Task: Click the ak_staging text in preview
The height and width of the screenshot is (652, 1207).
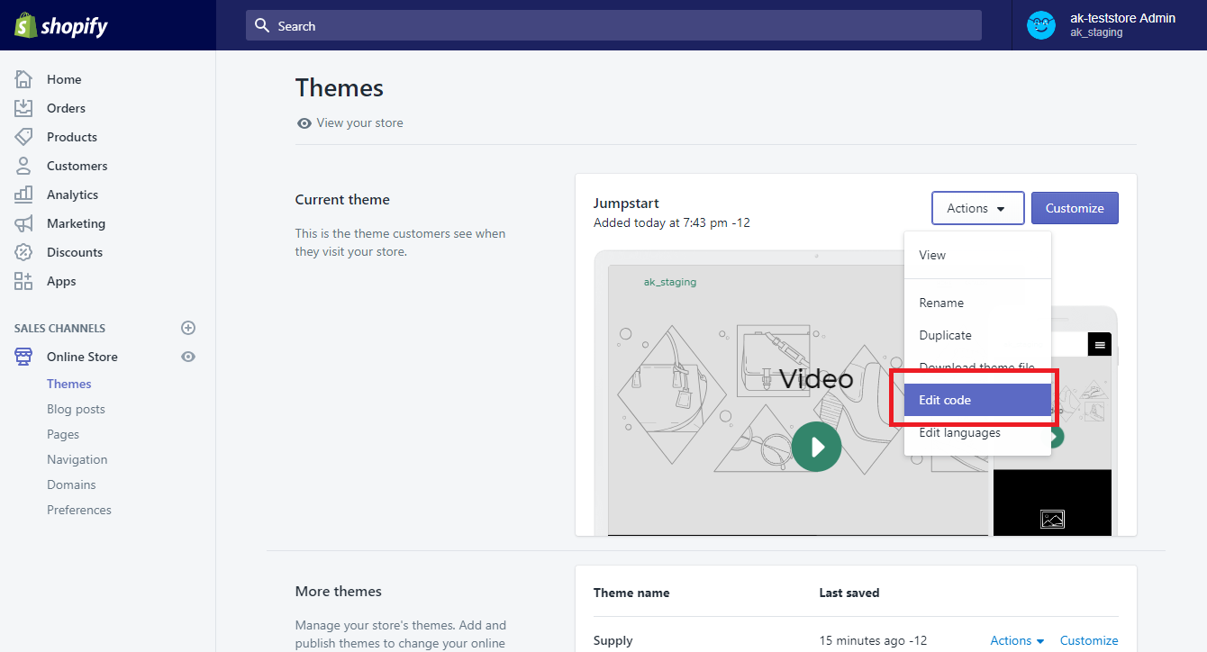Action: (670, 282)
